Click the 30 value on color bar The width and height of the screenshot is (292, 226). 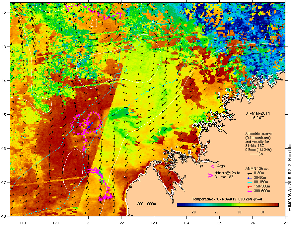point(239,212)
